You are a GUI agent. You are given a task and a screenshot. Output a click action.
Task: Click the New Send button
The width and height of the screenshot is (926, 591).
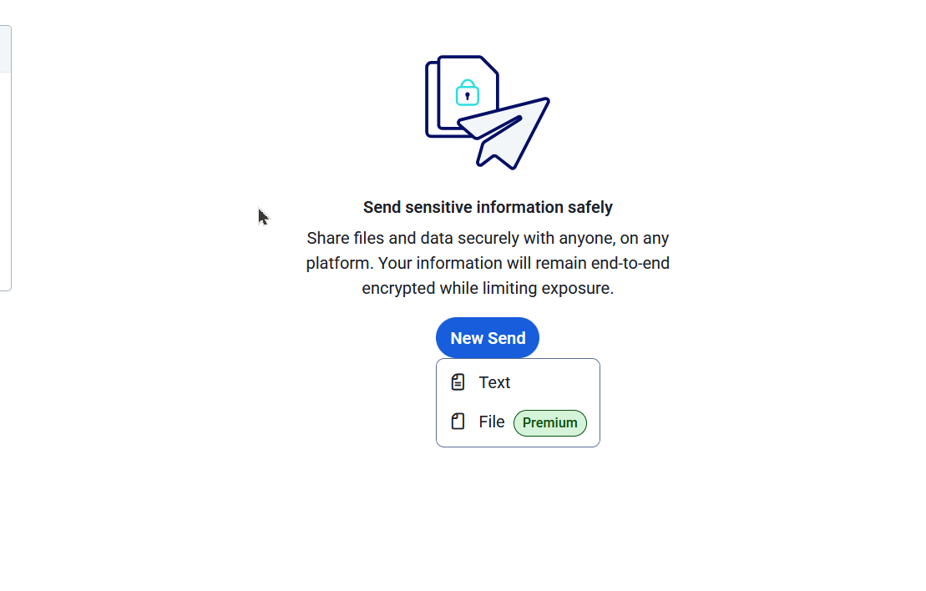pyautogui.click(x=488, y=338)
